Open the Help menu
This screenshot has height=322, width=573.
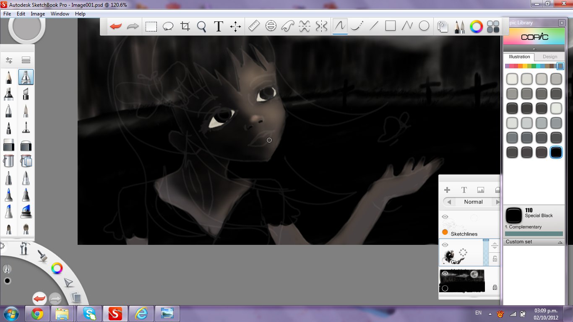tap(80, 14)
